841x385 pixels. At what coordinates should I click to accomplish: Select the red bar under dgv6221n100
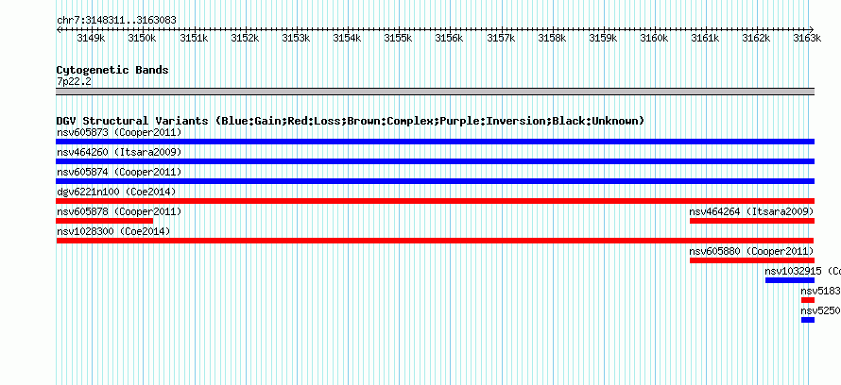[x=435, y=201]
